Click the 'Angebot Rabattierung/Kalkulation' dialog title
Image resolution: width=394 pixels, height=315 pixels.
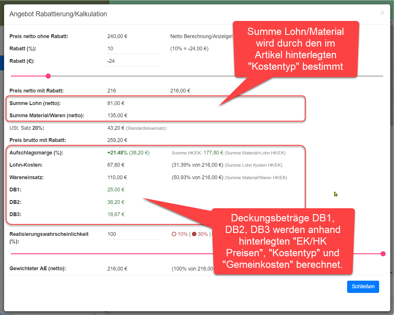(58, 14)
